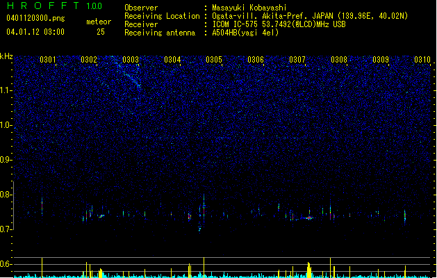437x278 pixels.
Task: Click the Receiving antenna label
Action: pyautogui.click(x=160, y=33)
